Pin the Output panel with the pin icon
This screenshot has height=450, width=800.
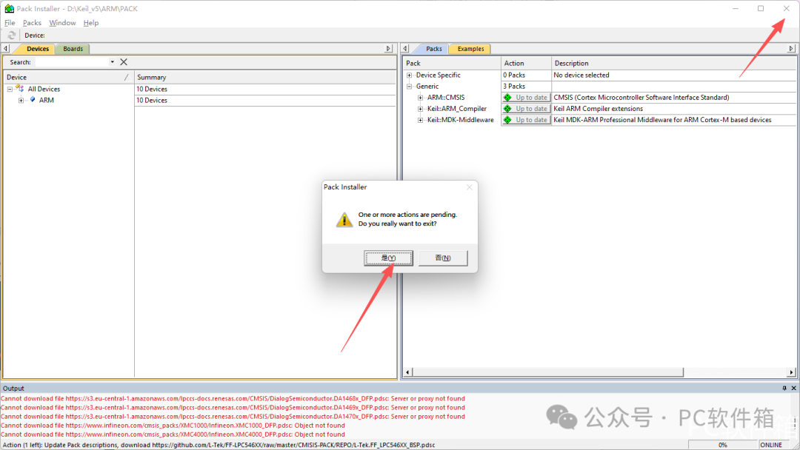pos(784,389)
